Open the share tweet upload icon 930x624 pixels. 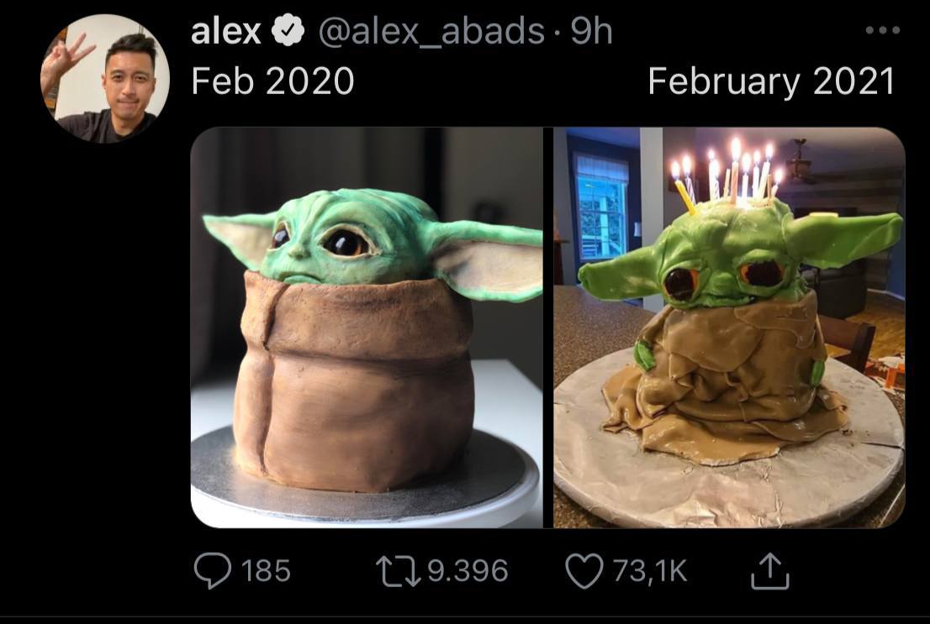pyautogui.click(x=770, y=571)
